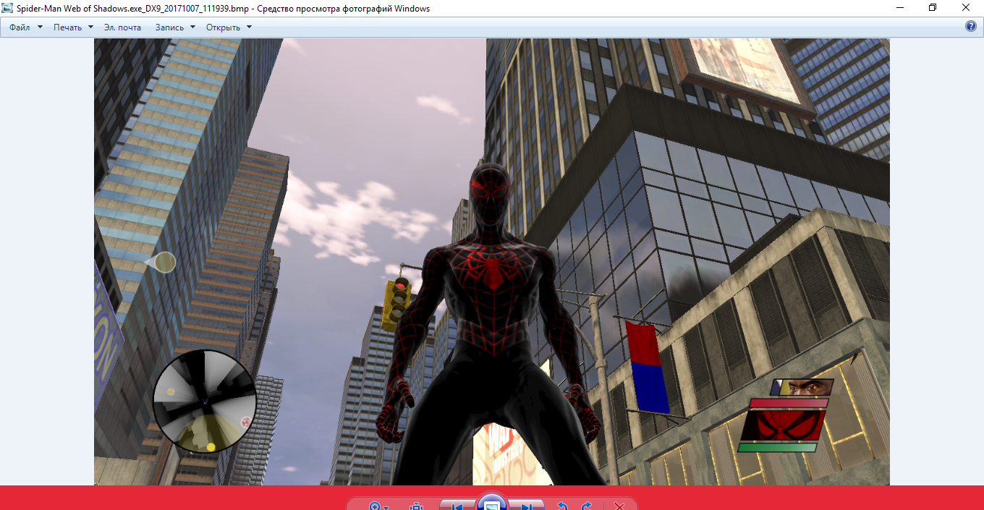Viewport: 984px width, 510px height.
Task: Open the Печать dropdown menu
Action: click(x=73, y=27)
